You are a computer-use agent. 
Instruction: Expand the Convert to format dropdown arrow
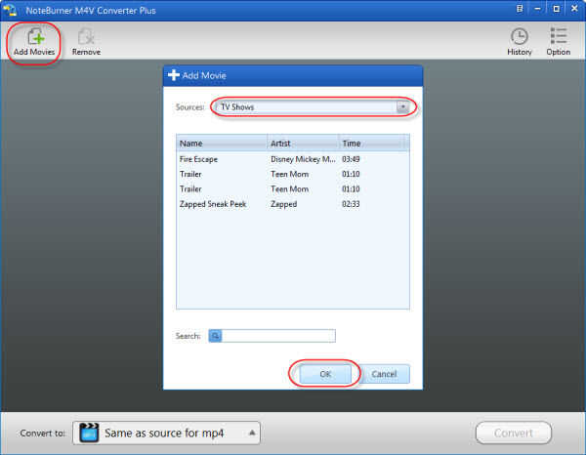click(252, 433)
